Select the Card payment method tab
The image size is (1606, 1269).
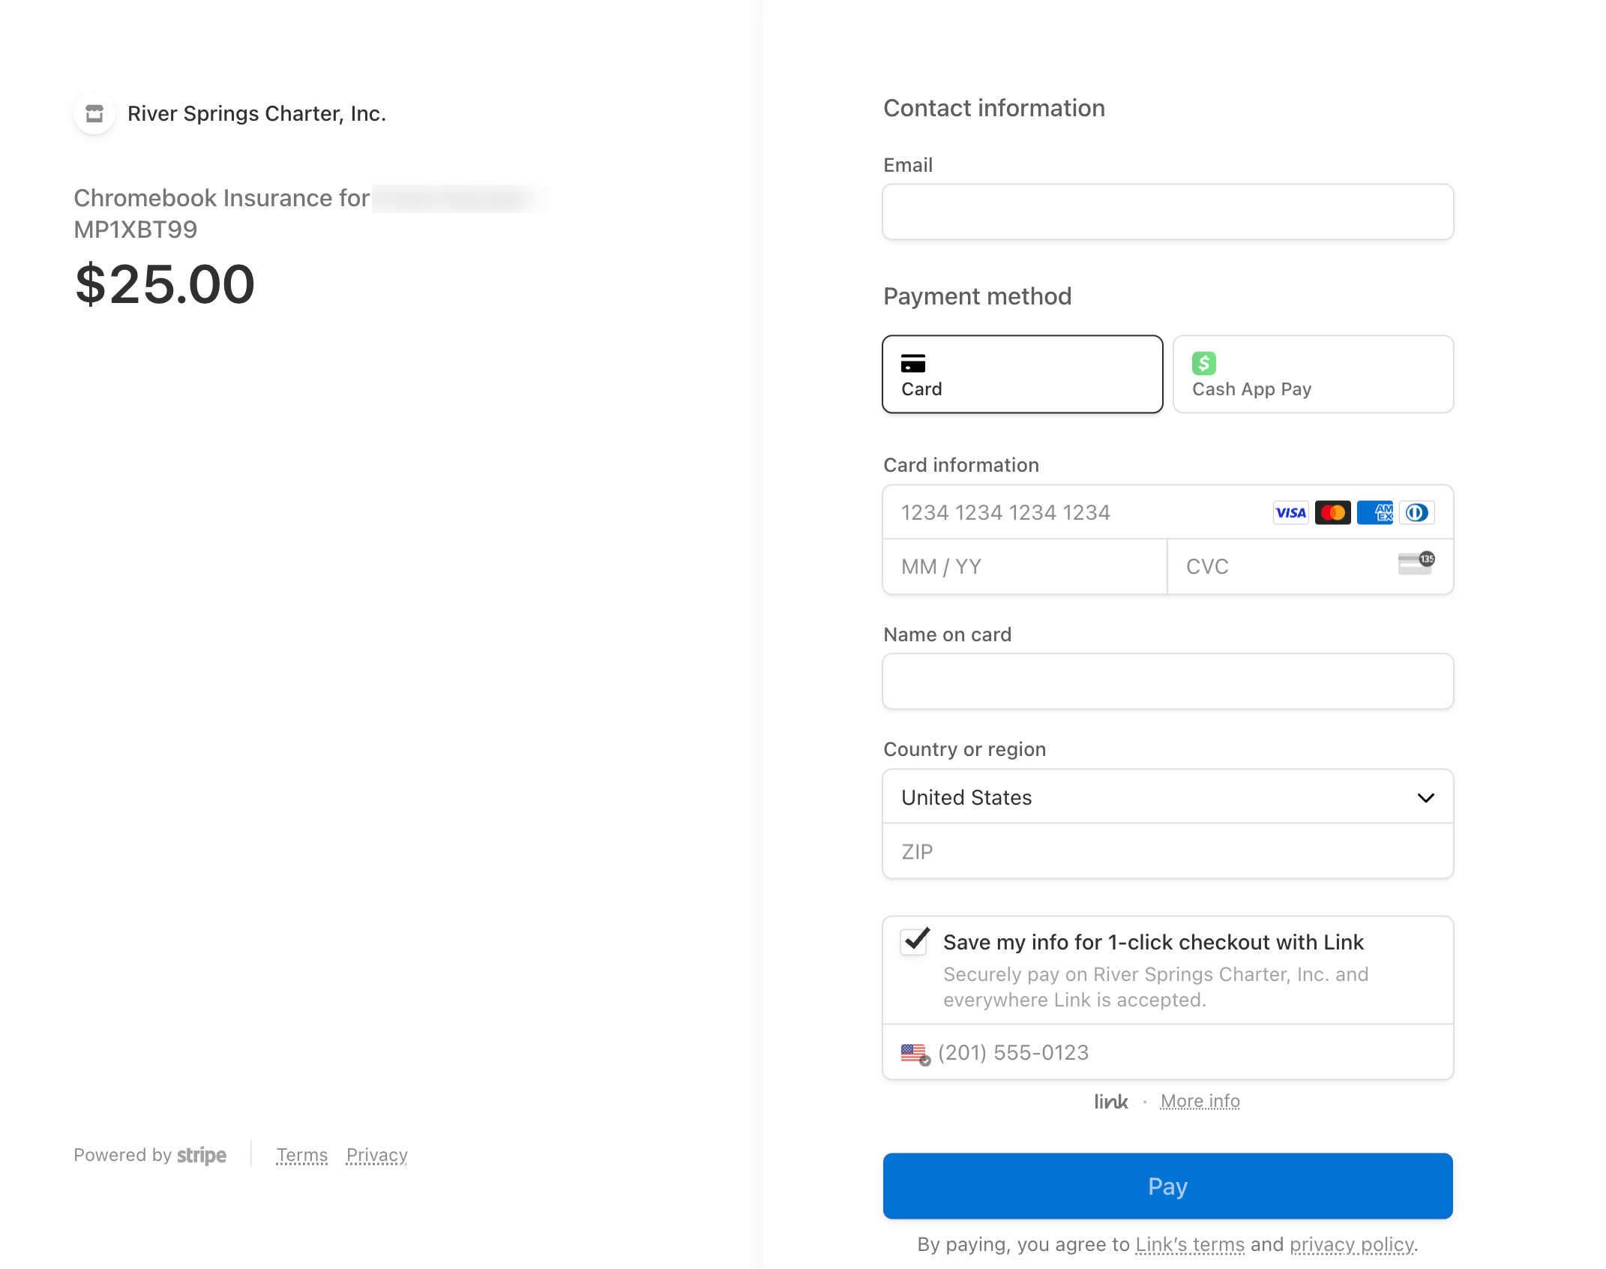(1022, 374)
